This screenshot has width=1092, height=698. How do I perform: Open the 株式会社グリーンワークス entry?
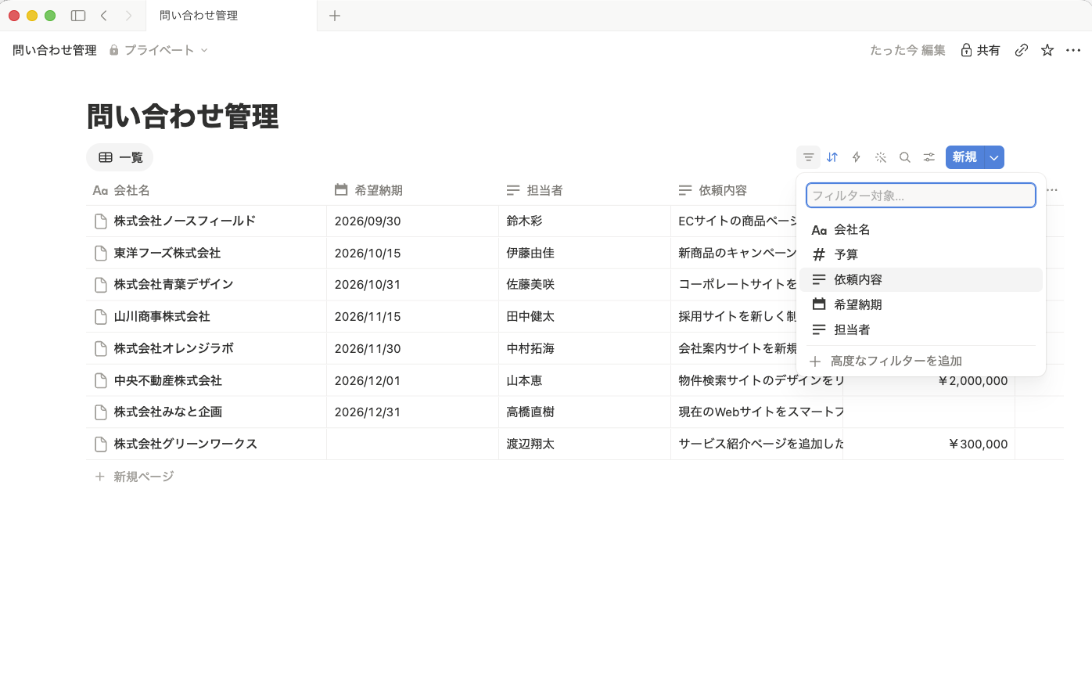click(x=185, y=444)
